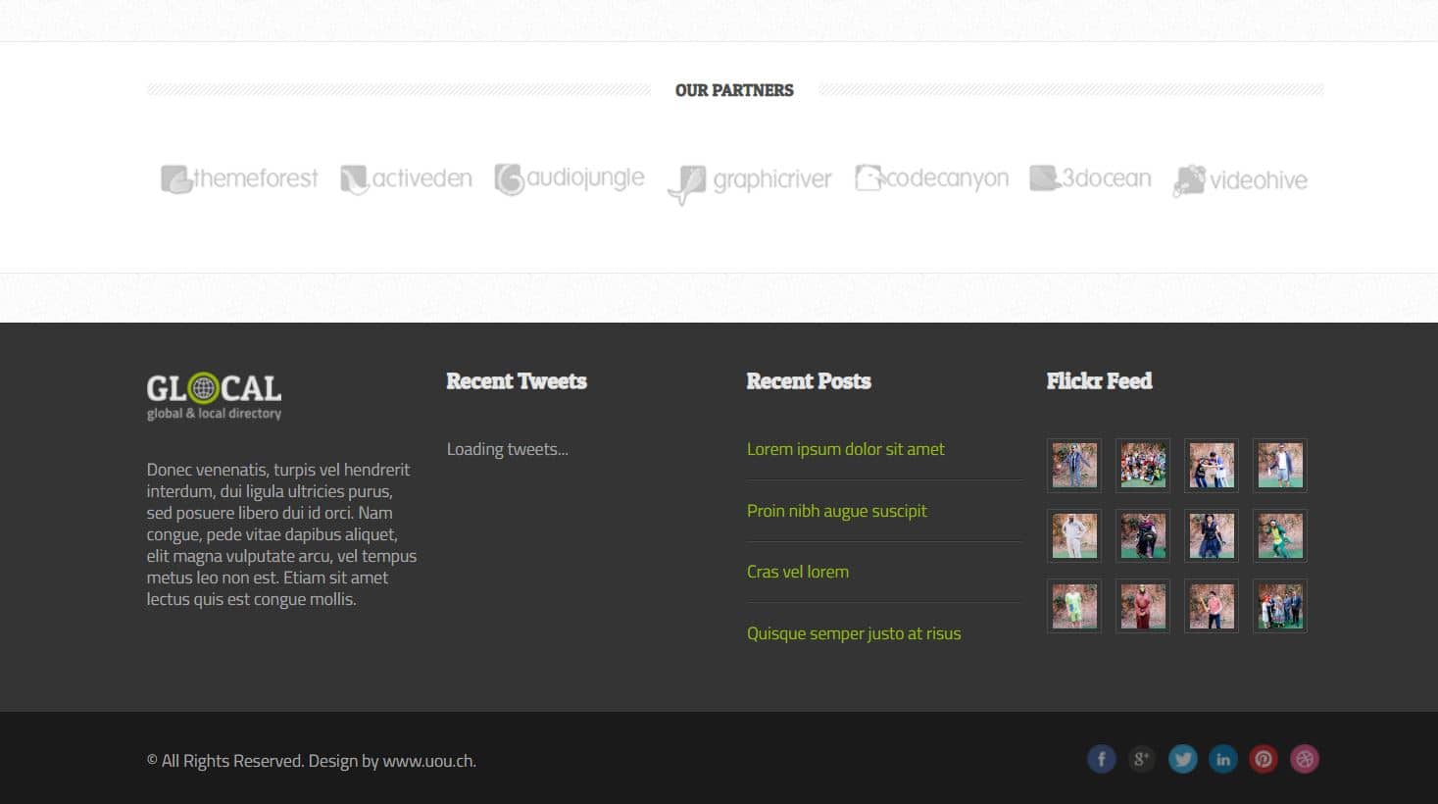Open the first Flickr Feed thumbnail

[x=1074, y=465]
